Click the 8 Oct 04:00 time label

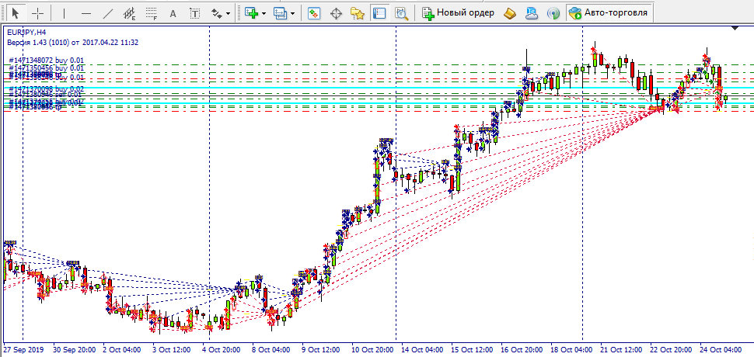tap(271, 349)
